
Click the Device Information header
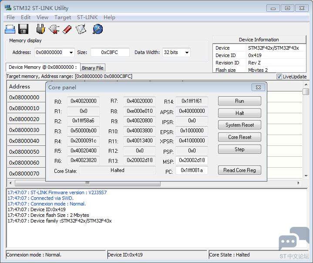point(259,40)
